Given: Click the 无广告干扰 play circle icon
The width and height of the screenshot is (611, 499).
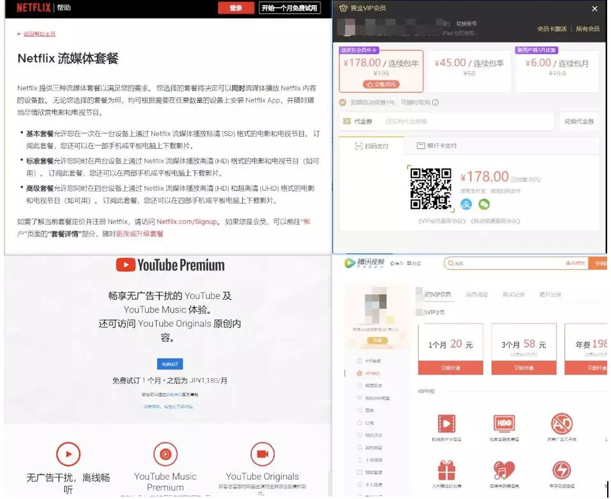Looking at the screenshot, I should (x=68, y=454).
